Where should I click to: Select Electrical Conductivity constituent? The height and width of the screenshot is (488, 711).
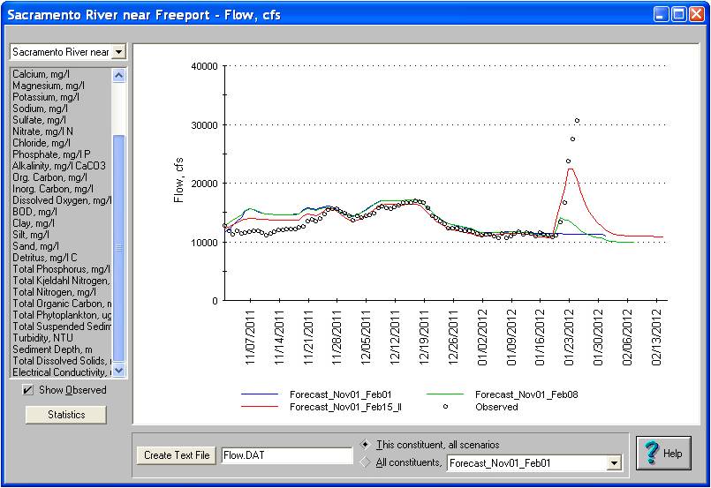pos(62,372)
